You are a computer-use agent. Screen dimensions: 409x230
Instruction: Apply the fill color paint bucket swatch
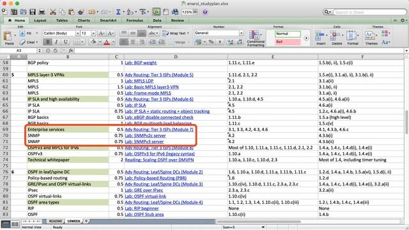point(93,42)
